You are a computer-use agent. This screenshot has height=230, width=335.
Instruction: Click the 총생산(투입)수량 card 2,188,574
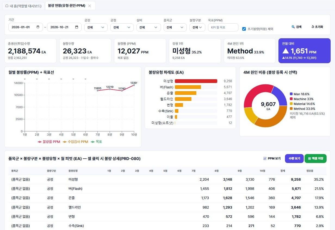pos(30,51)
